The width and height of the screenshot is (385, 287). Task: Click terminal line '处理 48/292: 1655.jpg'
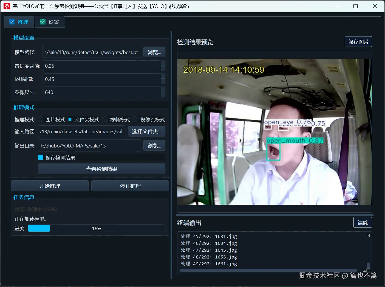pos(209,257)
